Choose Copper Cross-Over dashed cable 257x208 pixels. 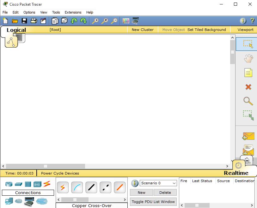(x=105, y=187)
